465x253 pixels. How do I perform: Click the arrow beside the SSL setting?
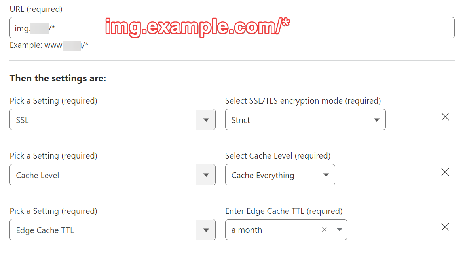206,120
